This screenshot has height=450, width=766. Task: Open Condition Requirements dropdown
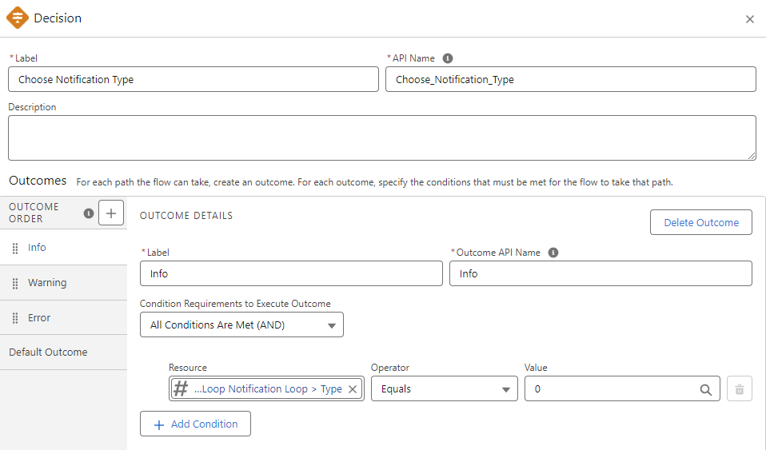click(241, 325)
